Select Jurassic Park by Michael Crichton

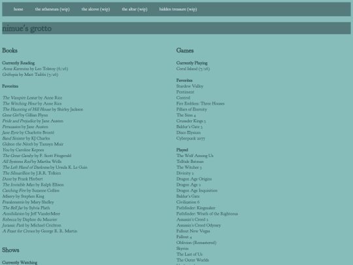click(32, 225)
